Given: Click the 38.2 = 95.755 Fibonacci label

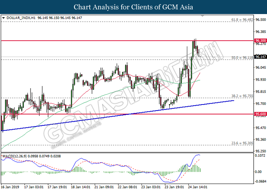Looking at the screenshot, I should (242, 96).
